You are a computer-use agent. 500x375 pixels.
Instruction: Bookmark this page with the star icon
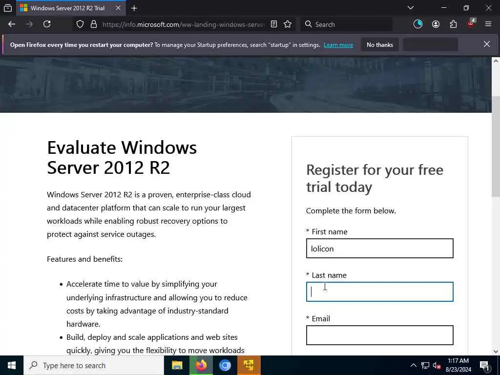click(288, 24)
